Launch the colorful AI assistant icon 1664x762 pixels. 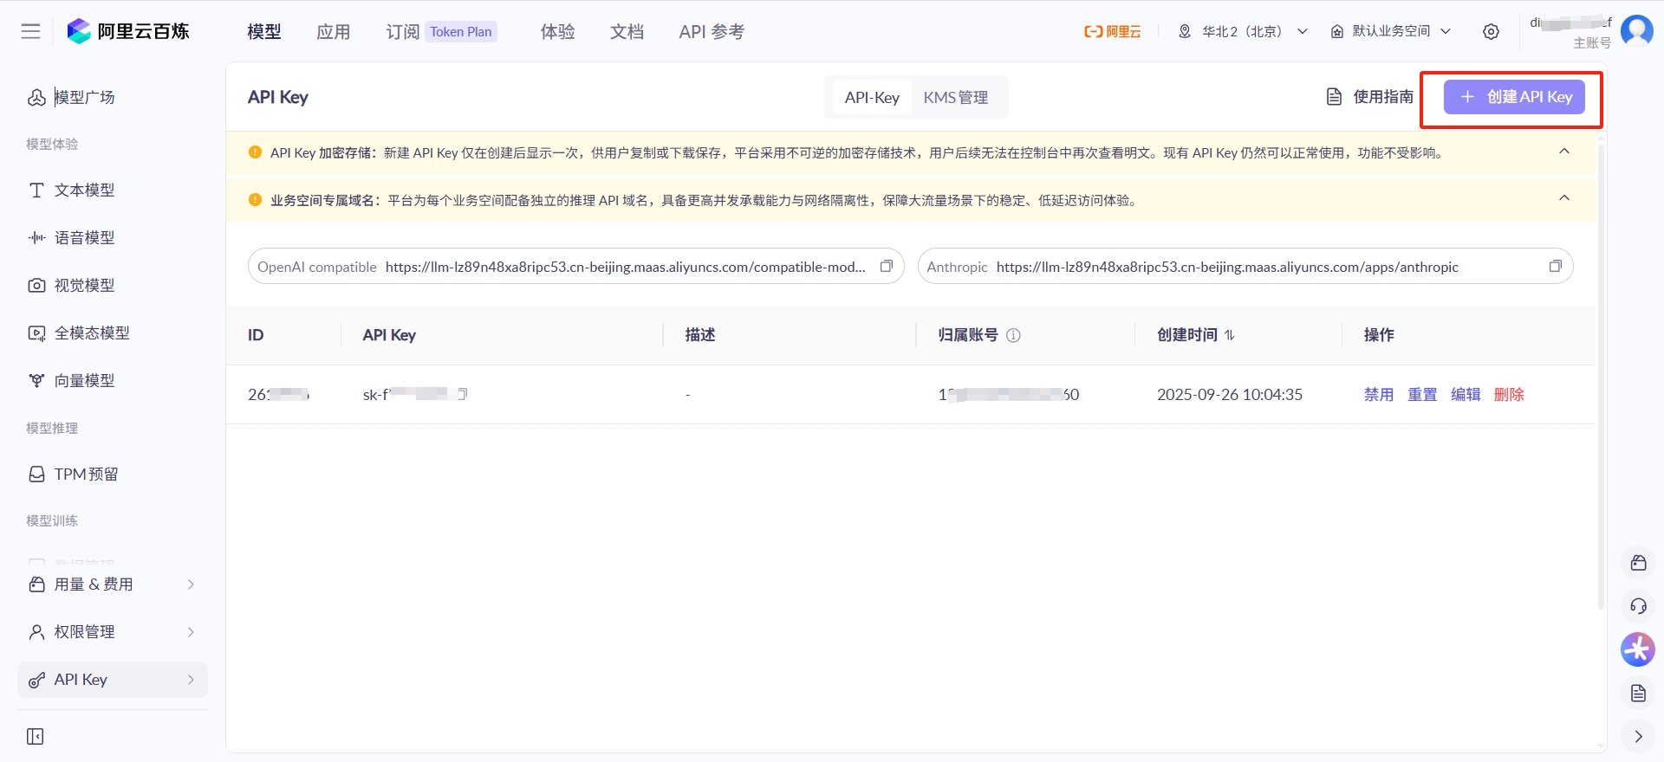(1638, 649)
